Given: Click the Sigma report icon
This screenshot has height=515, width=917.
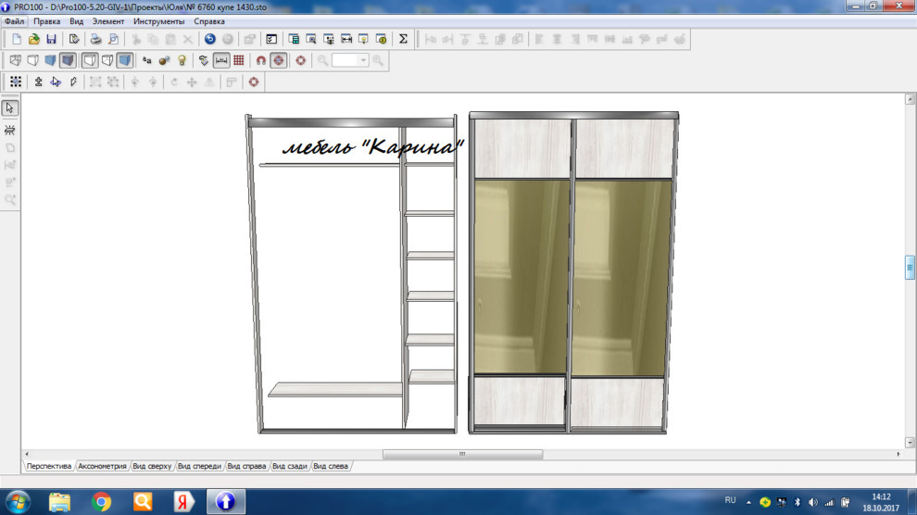Looking at the screenshot, I should (403, 39).
